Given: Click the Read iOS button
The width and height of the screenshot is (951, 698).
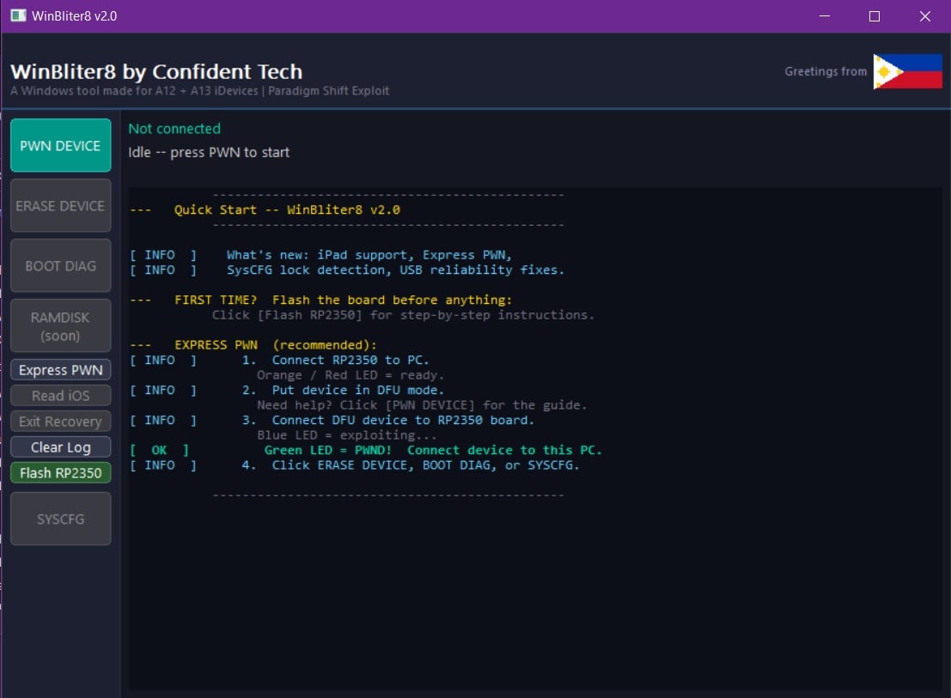Looking at the screenshot, I should pos(61,396).
